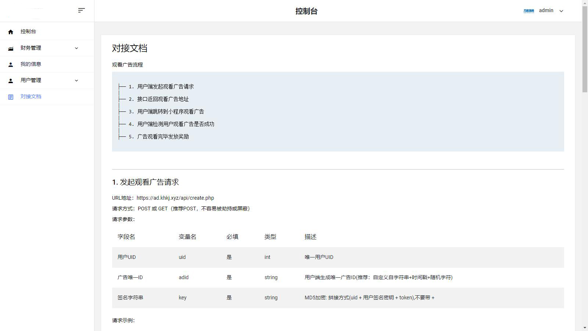Click the person icon beside 我的信息
Viewport: 588px width, 331px height.
(x=11, y=64)
